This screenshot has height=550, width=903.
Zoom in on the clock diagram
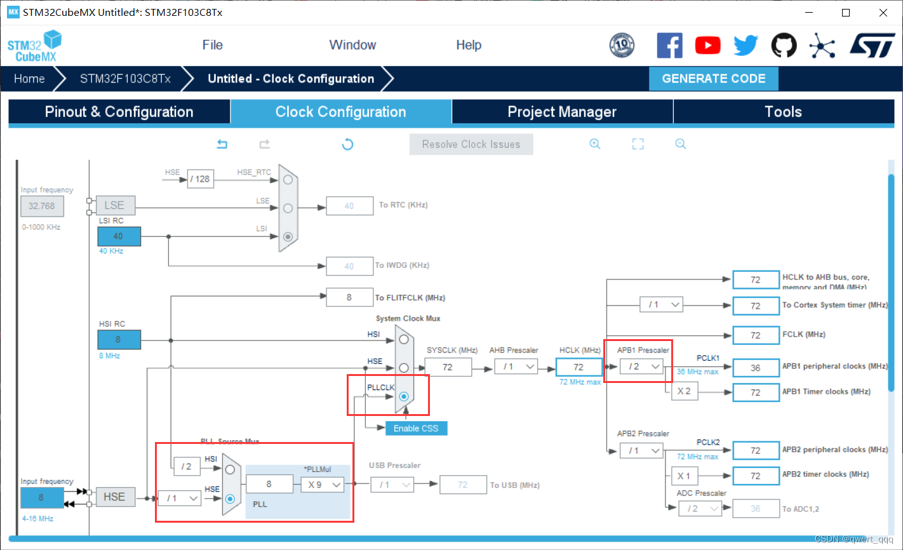595,144
